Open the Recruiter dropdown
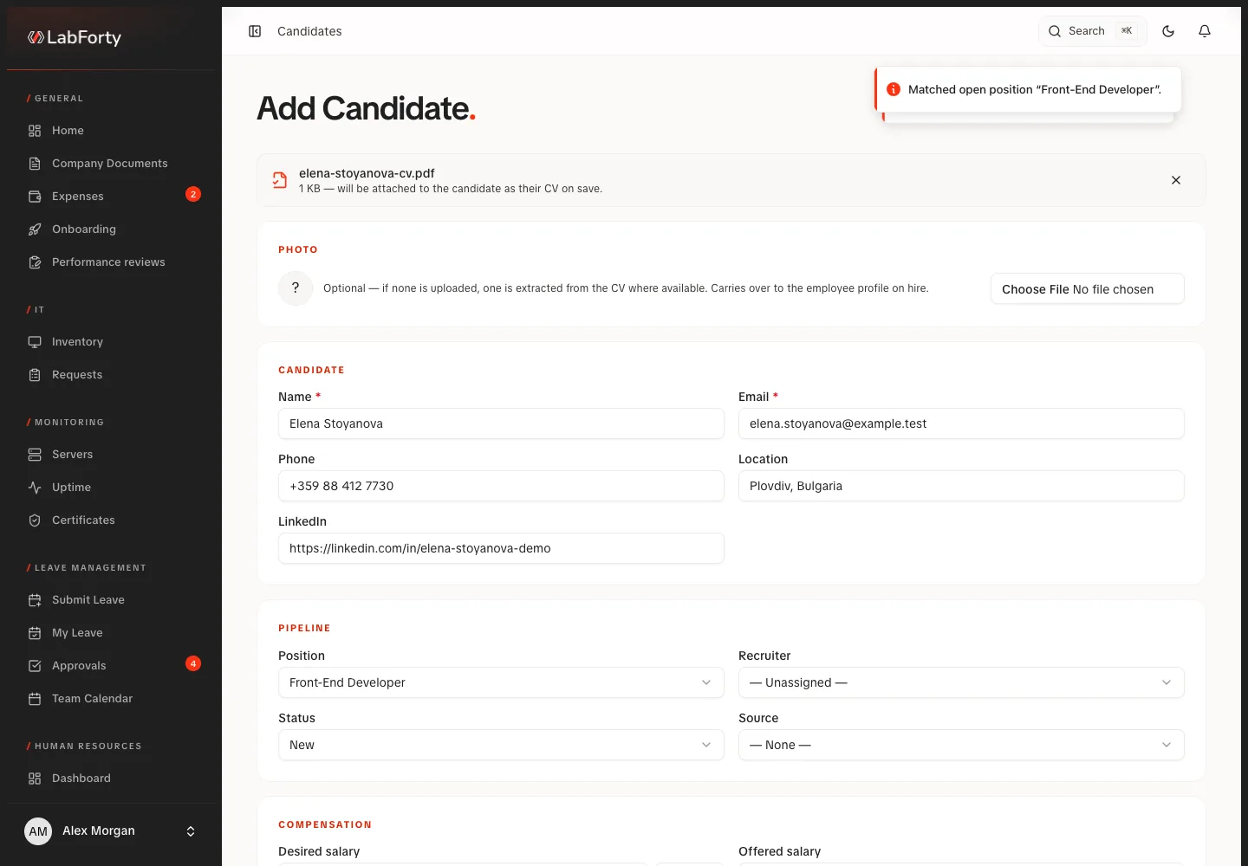Viewport: 1248px width, 866px height. point(961,682)
